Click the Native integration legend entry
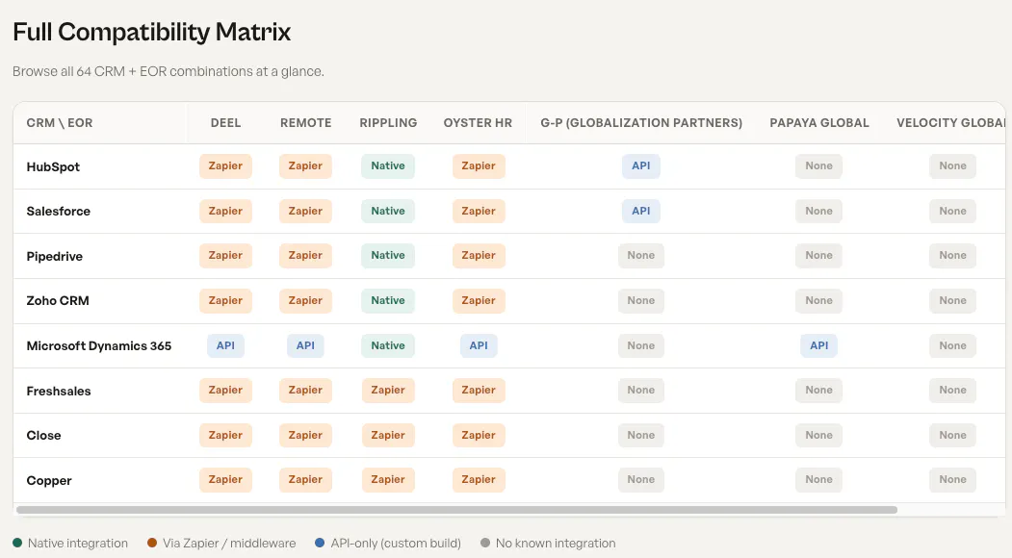Screen dimensions: 1012x558 (70, 544)
